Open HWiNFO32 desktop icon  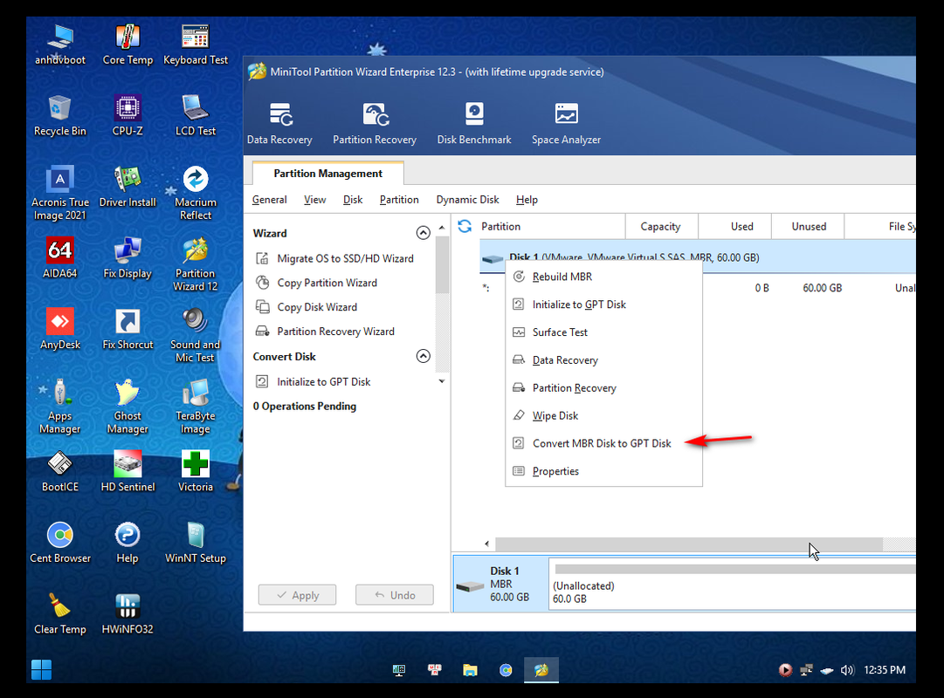127,613
